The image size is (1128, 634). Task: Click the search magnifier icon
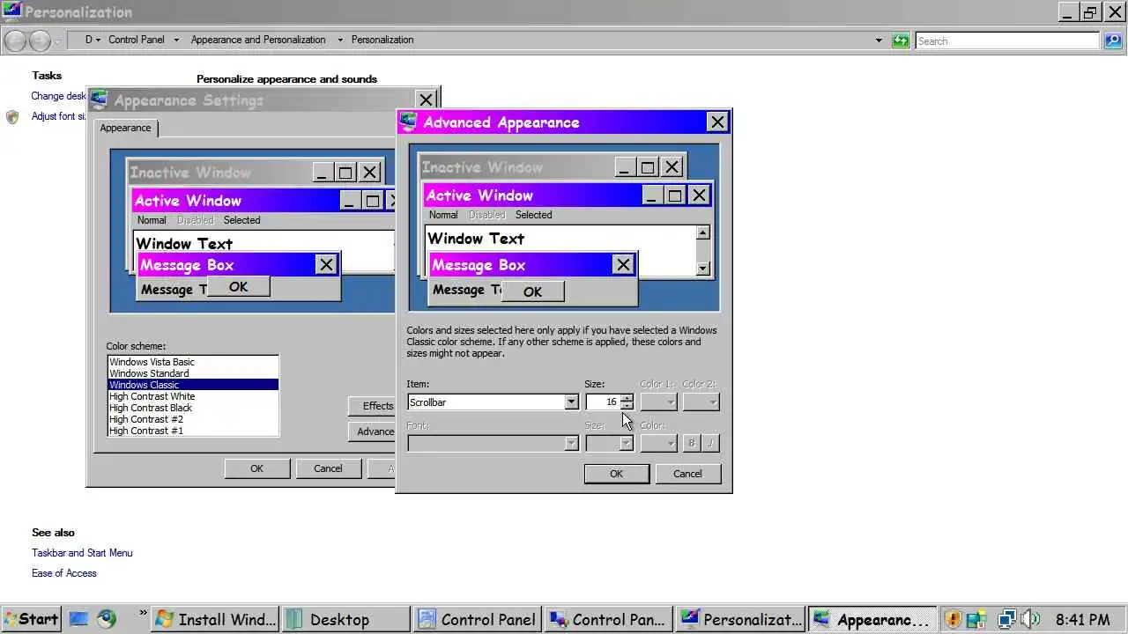click(1113, 41)
